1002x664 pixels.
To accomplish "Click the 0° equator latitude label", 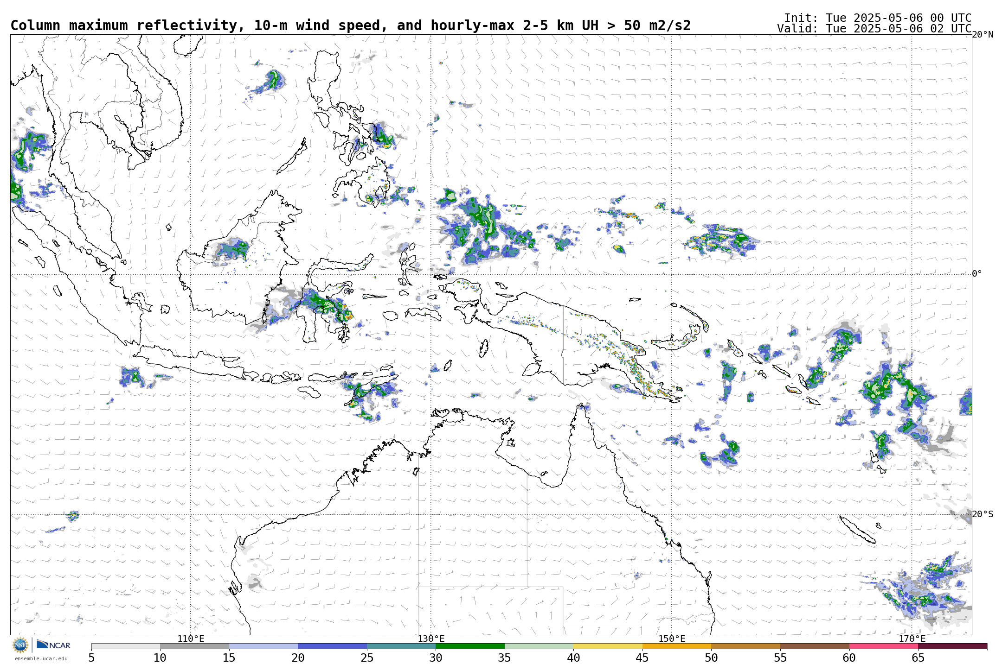I will tap(977, 274).
